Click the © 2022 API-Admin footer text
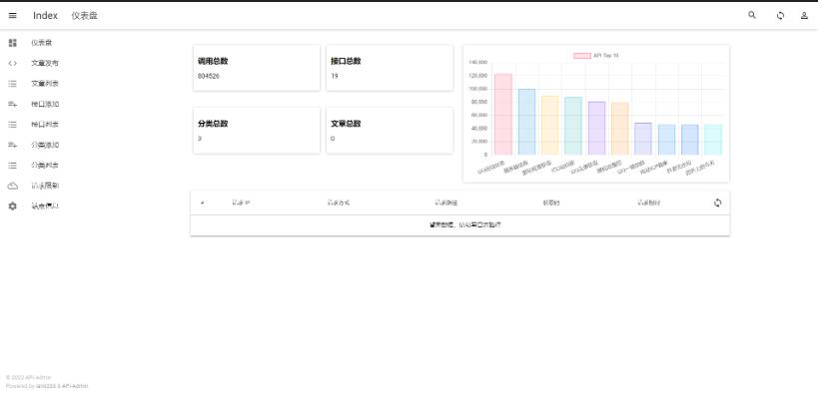 (28, 377)
